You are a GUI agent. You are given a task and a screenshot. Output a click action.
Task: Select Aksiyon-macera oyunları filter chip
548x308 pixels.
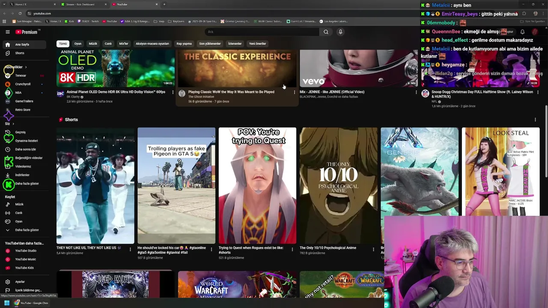click(152, 44)
